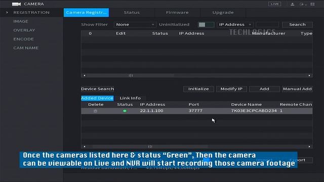Click the Search button
324x182 pixels.
(x=297, y=25)
